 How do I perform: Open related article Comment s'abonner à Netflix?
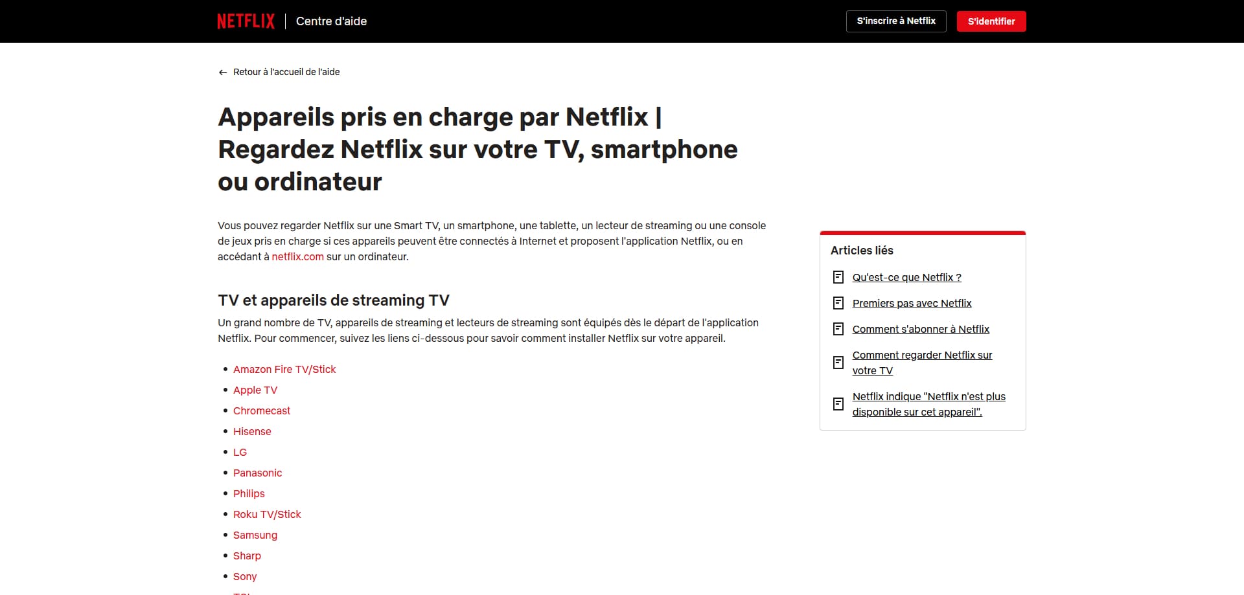pyautogui.click(x=921, y=329)
